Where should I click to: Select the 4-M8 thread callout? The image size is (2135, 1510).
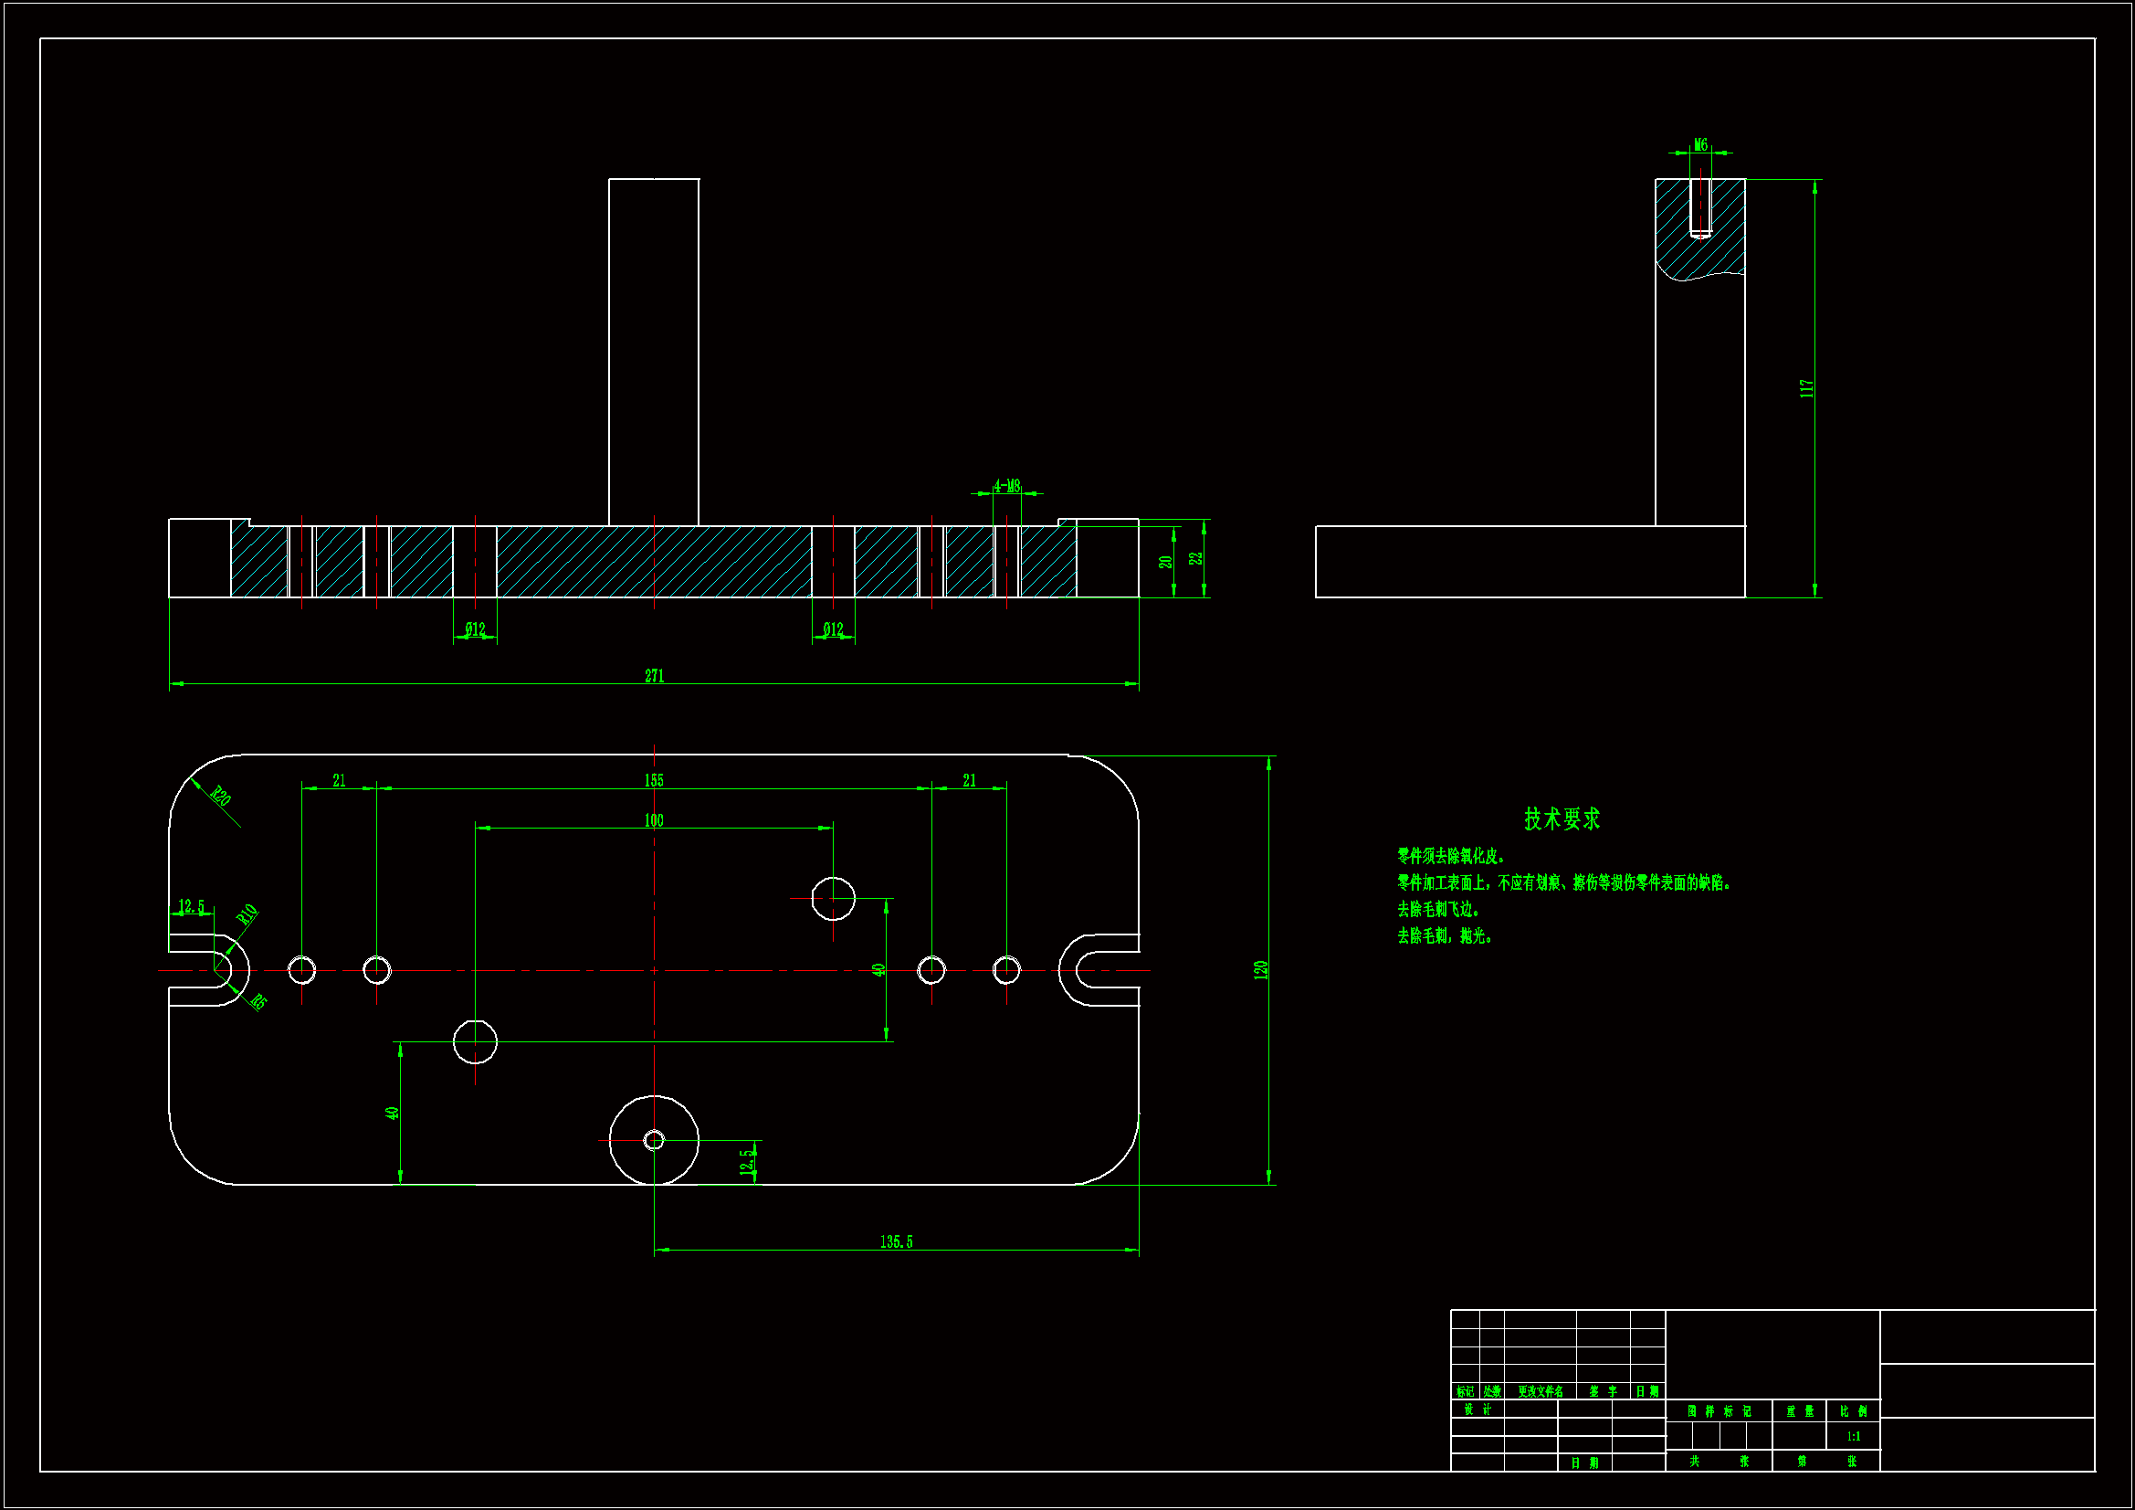(1007, 486)
